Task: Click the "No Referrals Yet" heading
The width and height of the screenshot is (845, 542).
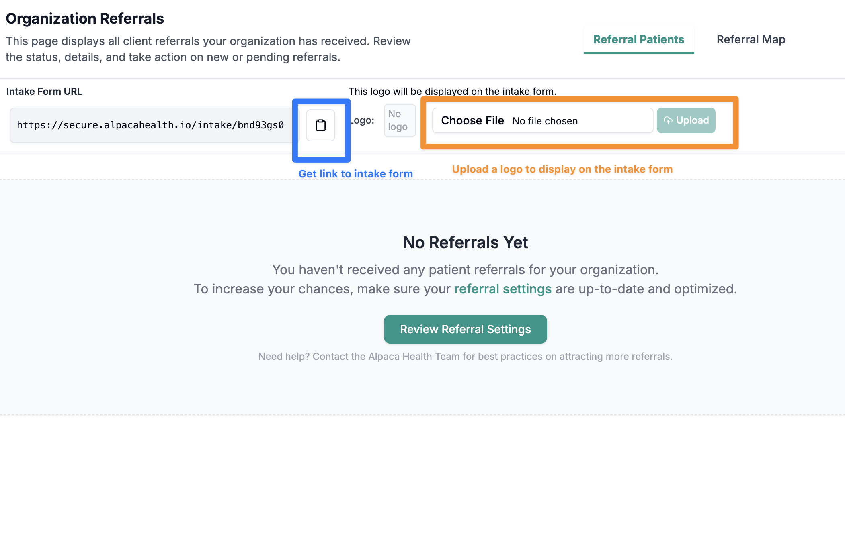Action: pos(465,242)
